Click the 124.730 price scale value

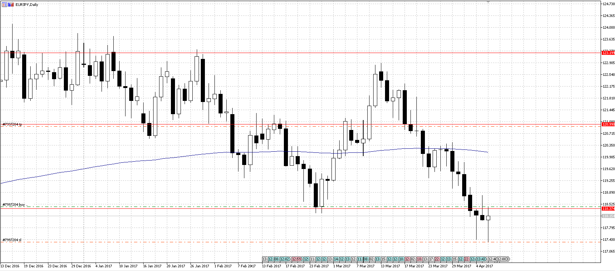coord(608,4)
